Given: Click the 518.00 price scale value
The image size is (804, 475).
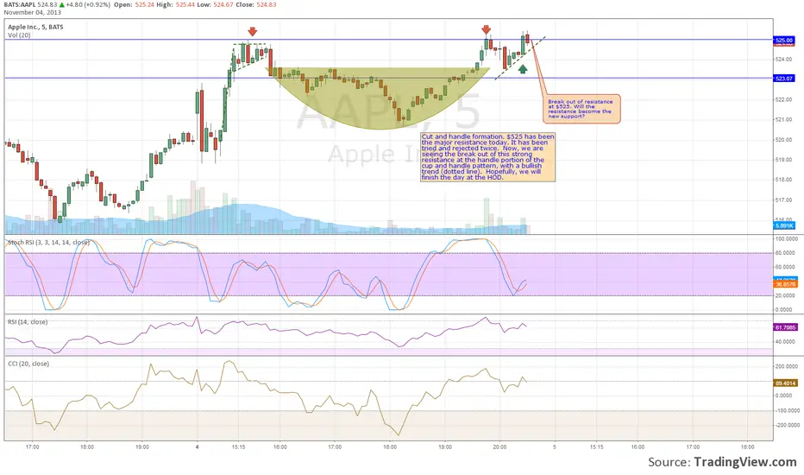Looking at the screenshot, I should pyautogui.click(x=783, y=180).
